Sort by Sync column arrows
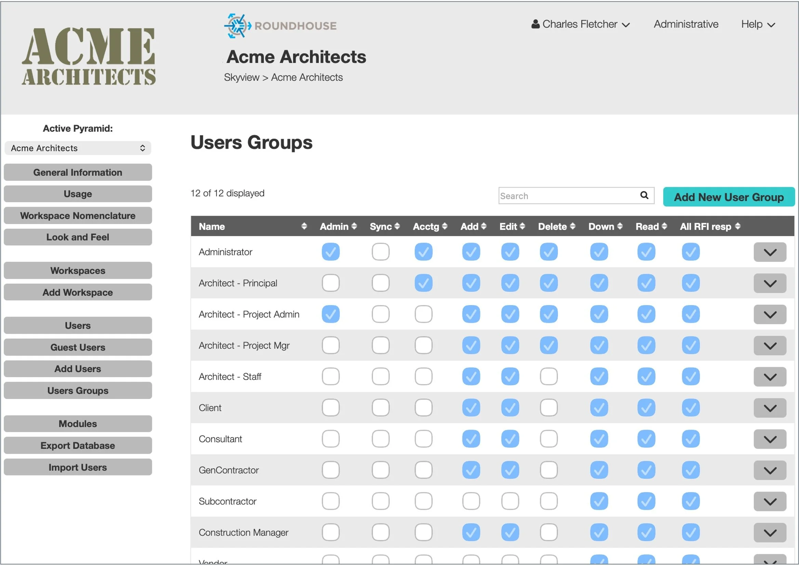Viewport: 799px width, 565px height. pos(397,226)
